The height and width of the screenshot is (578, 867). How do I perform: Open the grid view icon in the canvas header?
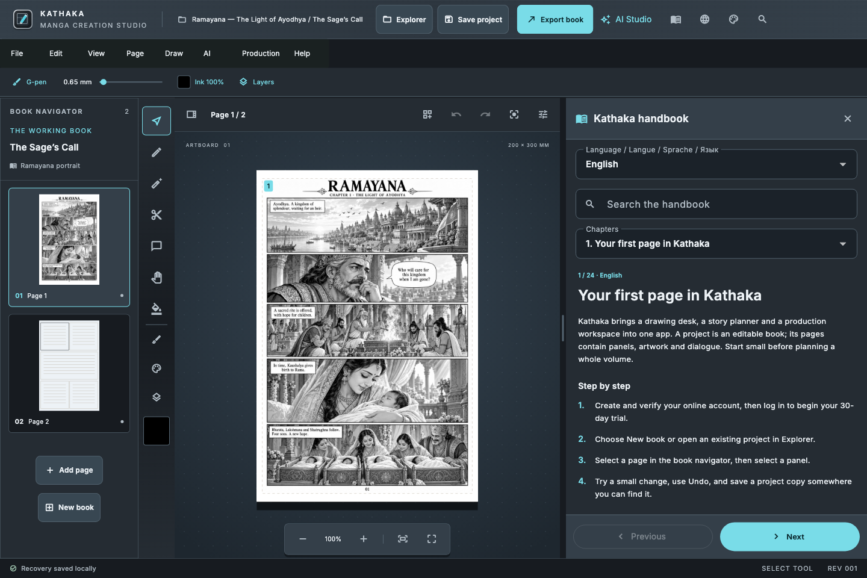click(427, 114)
